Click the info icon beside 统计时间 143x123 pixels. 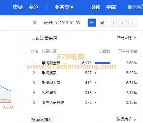(x=34, y=23)
